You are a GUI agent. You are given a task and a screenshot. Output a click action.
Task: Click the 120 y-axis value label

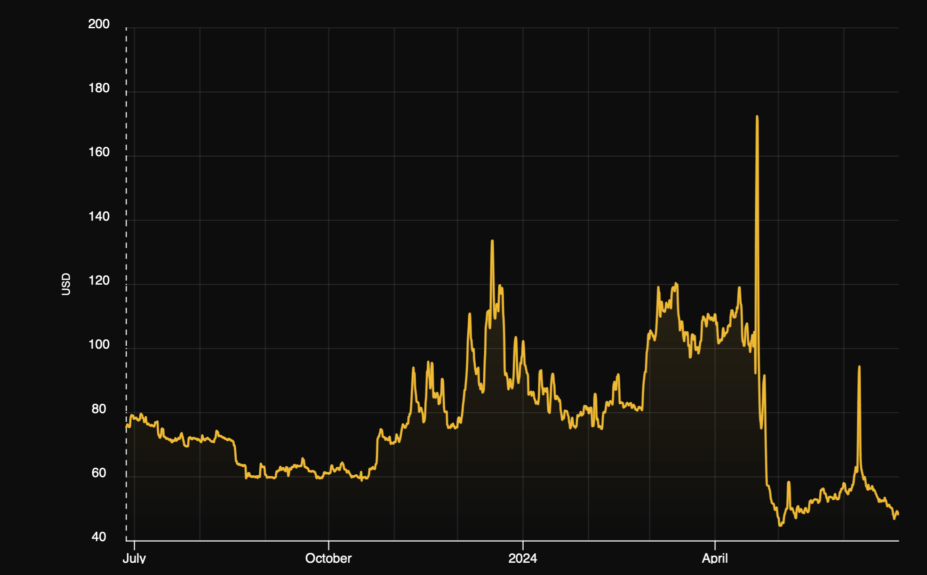(x=99, y=280)
